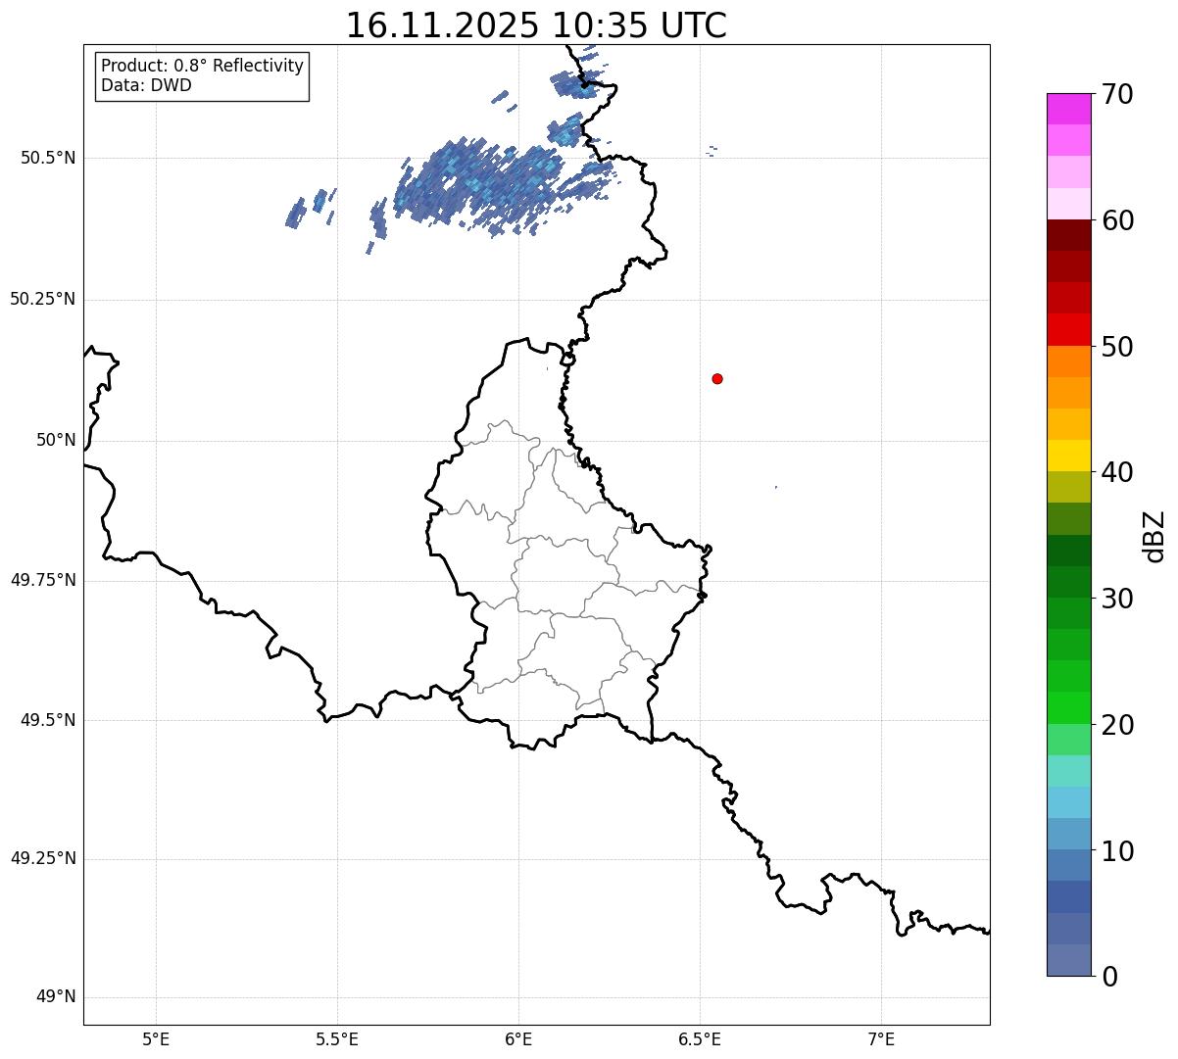Click the 70 tick label on colorbar
This screenshot has width=1178, height=1059.
point(1117,94)
